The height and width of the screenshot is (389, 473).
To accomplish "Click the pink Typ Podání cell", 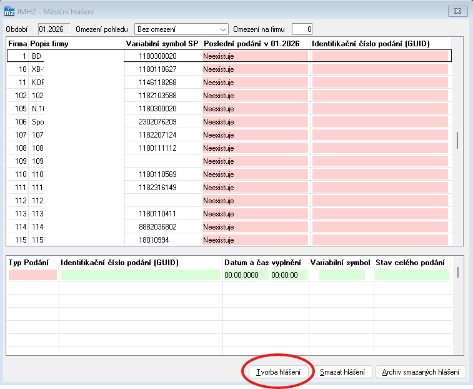I will click(x=32, y=275).
